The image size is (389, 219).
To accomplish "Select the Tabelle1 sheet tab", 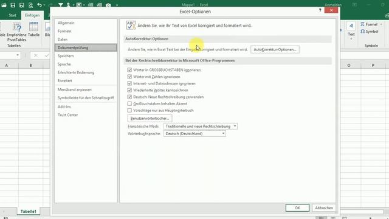I will [29, 211].
